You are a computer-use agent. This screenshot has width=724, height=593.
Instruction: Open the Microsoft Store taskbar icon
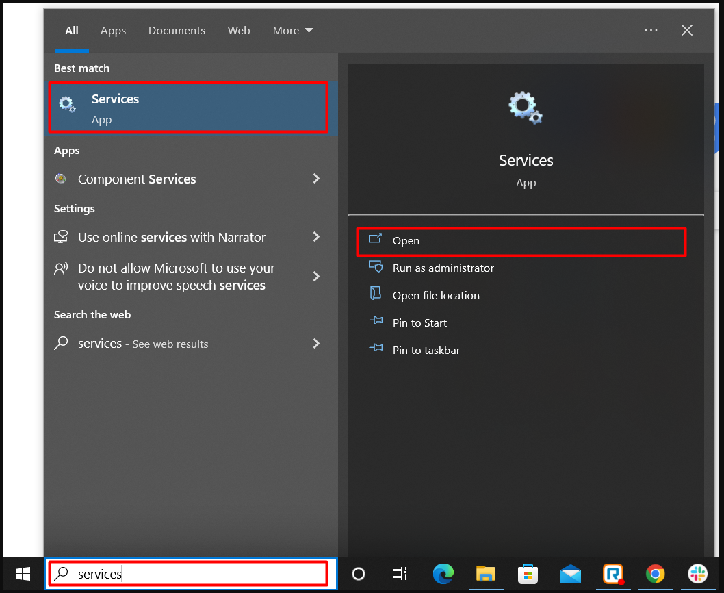527,574
